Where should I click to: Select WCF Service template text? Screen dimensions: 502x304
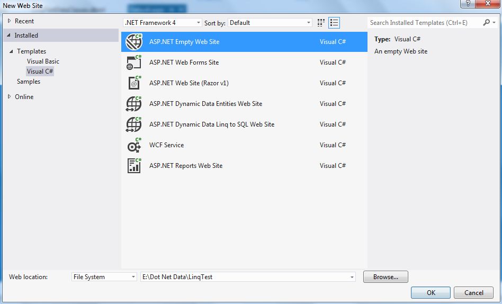166,145
